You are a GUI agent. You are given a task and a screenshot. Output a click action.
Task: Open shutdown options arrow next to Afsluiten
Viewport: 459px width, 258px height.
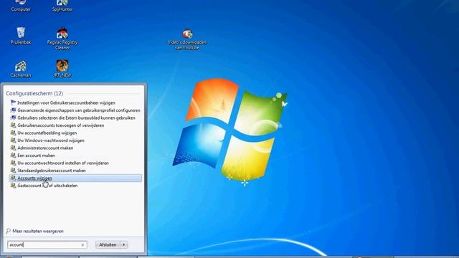pyautogui.click(x=124, y=244)
